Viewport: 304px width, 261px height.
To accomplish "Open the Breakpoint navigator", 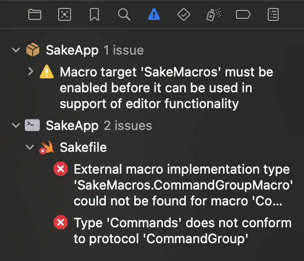I will tap(243, 14).
